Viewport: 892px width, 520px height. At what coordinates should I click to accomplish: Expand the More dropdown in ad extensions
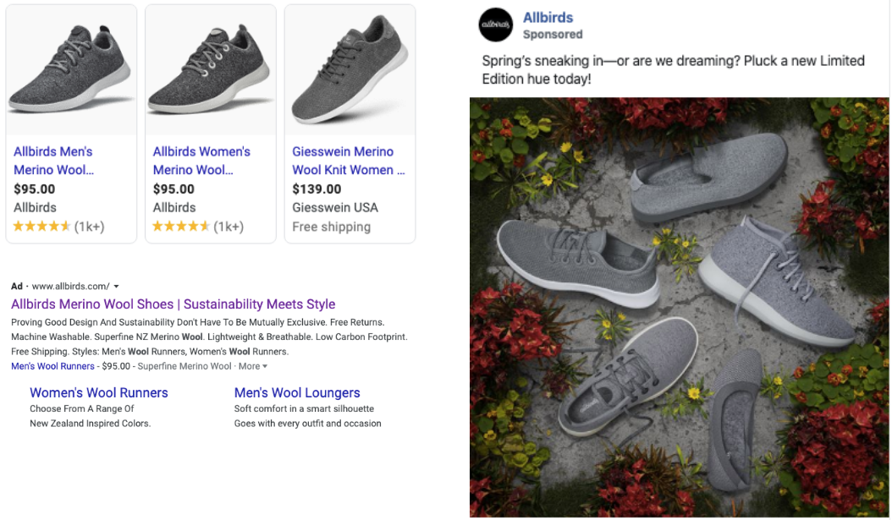click(x=252, y=367)
